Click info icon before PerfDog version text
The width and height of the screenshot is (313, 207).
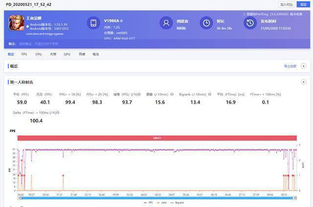(x=244, y=14)
